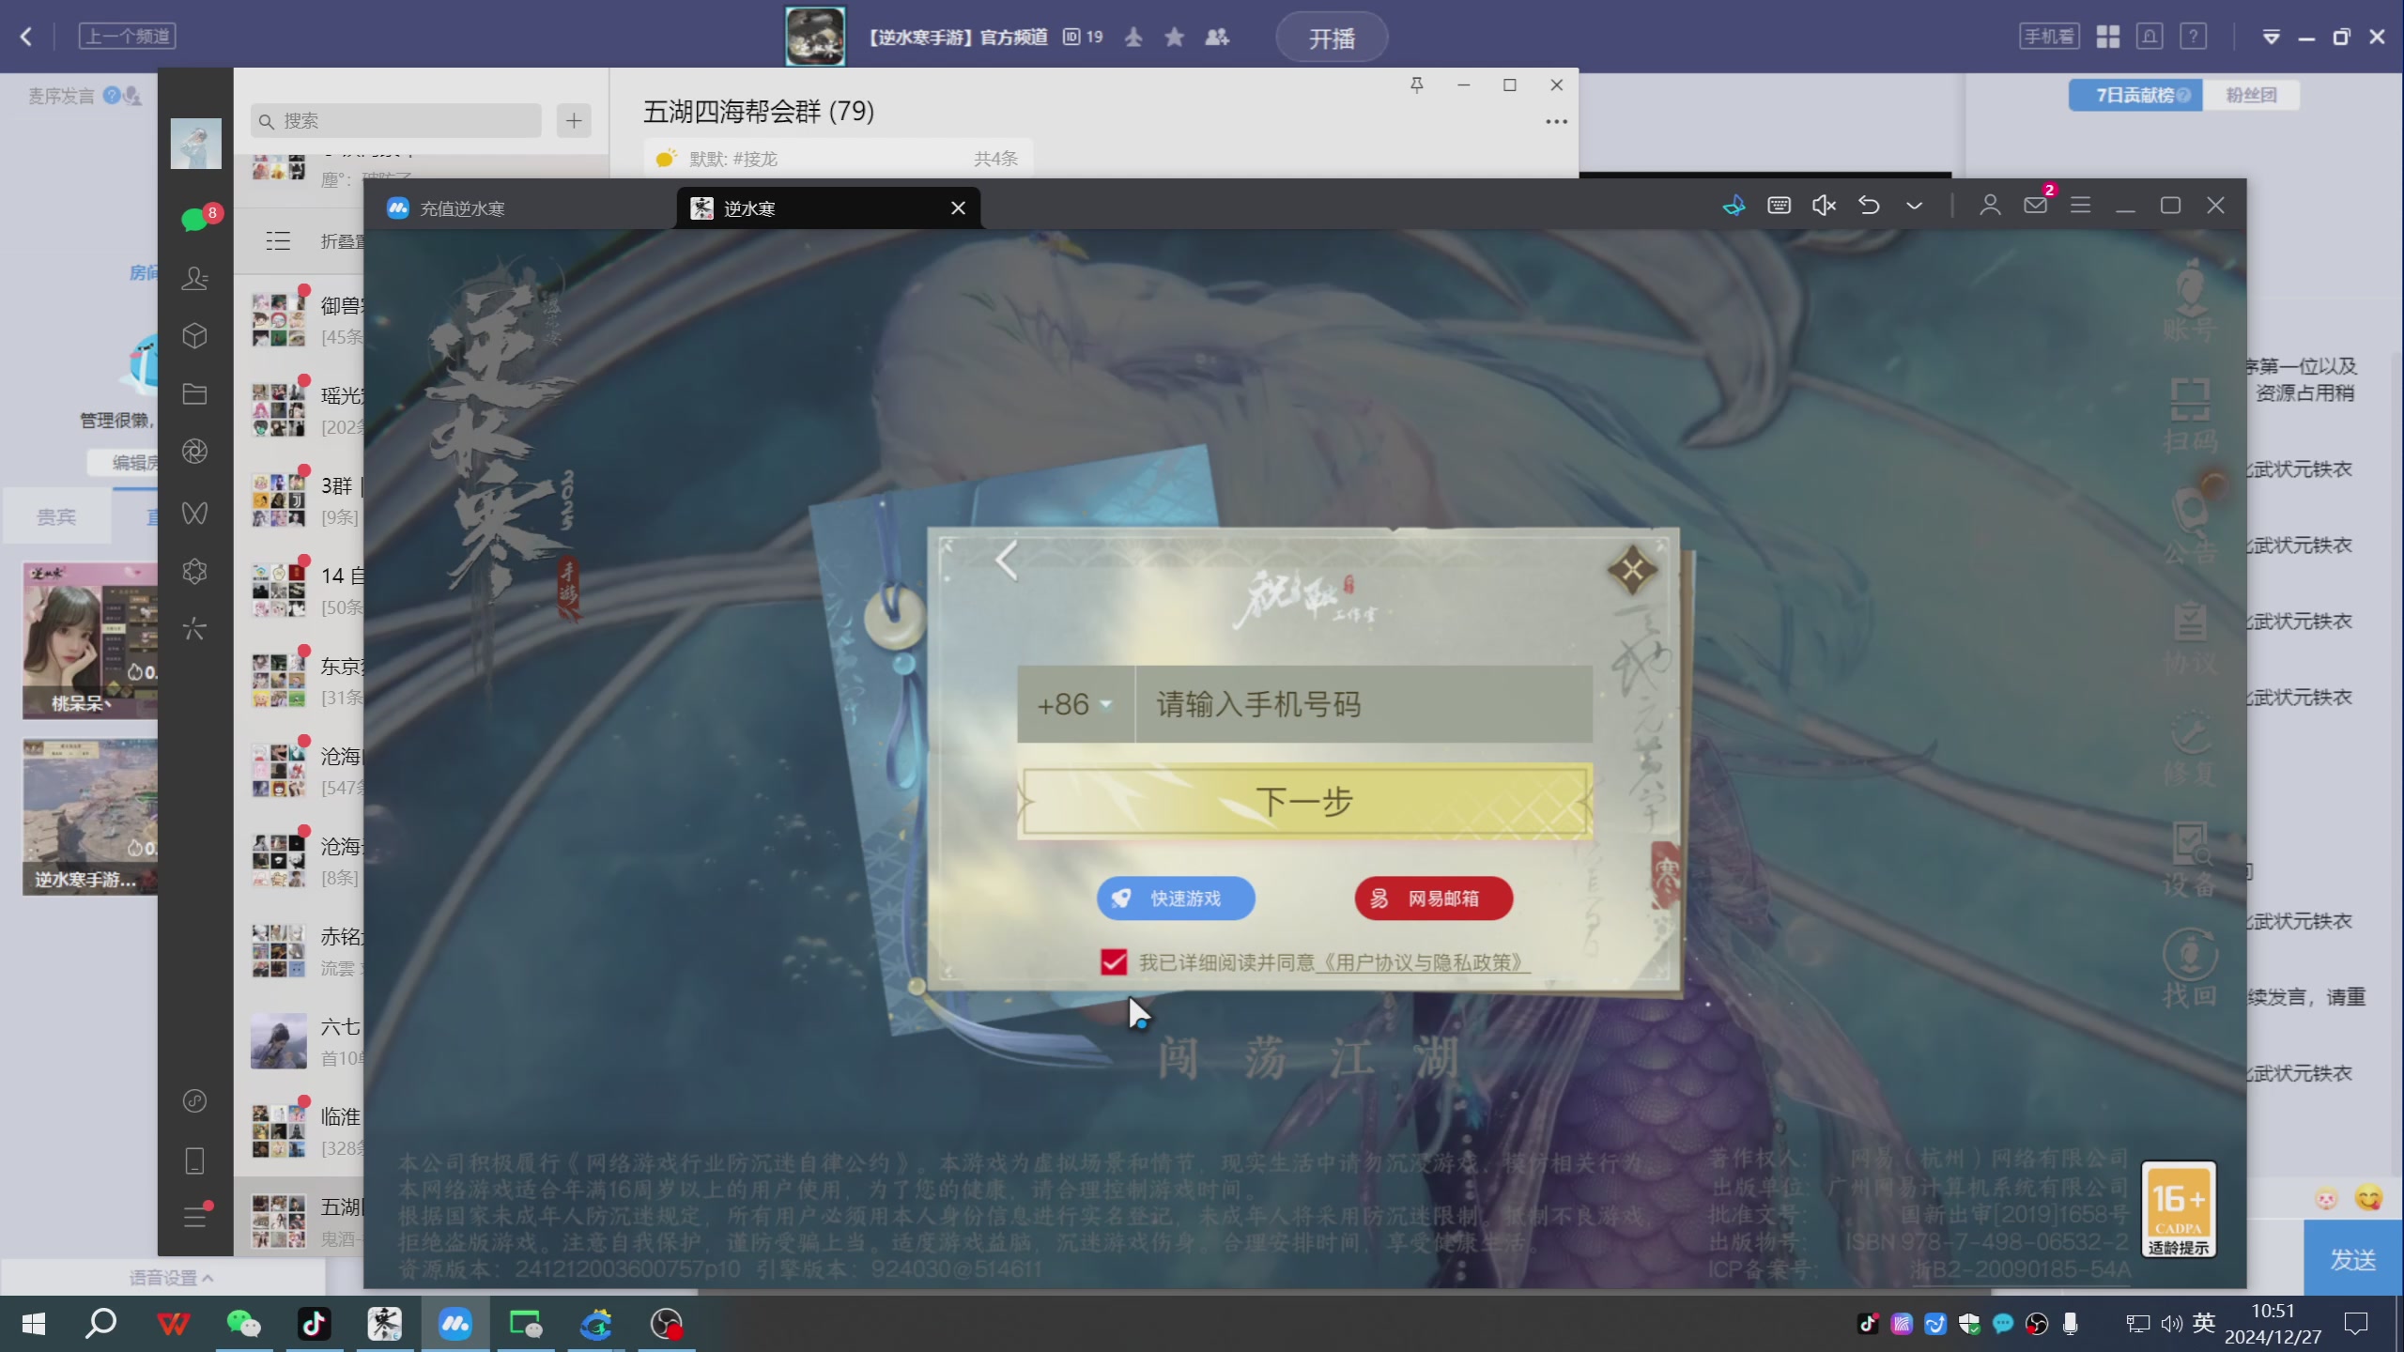Click the 16+ age rating notice badge

pyautogui.click(x=2179, y=1209)
